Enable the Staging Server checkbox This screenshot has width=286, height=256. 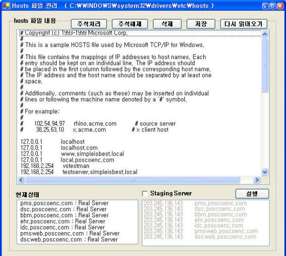click(x=145, y=194)
